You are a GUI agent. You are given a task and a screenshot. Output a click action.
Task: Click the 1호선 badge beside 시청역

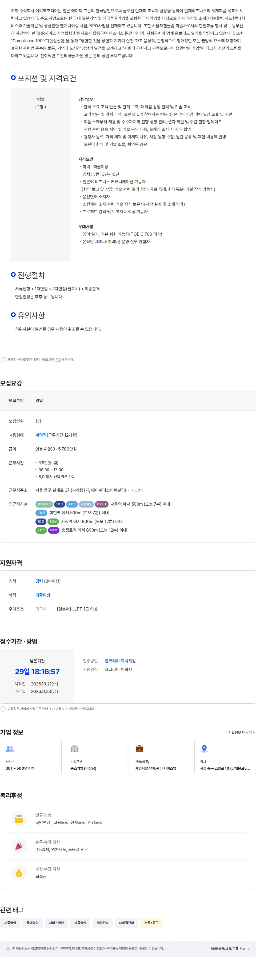(x=41, y=522)
